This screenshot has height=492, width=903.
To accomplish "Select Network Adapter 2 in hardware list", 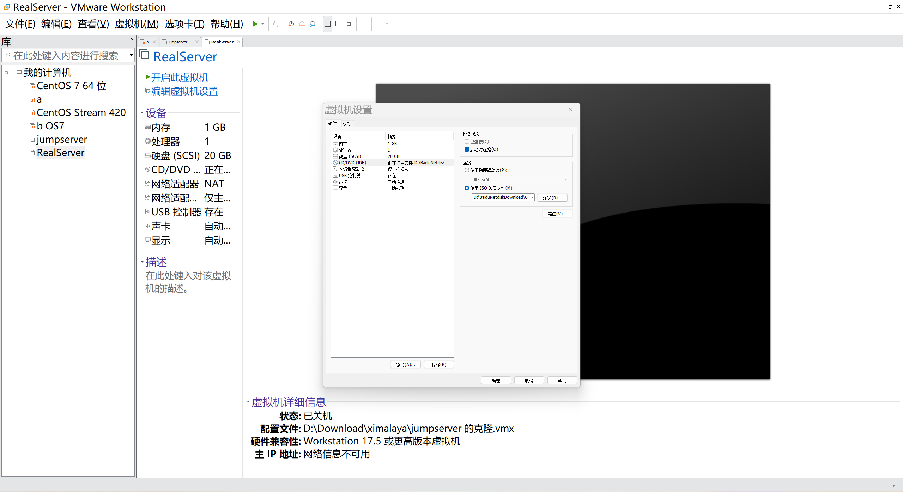I will (351, 169).
